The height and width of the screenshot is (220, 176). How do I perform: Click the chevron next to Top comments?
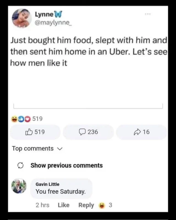pyautogui.click(x=60, y=149)
